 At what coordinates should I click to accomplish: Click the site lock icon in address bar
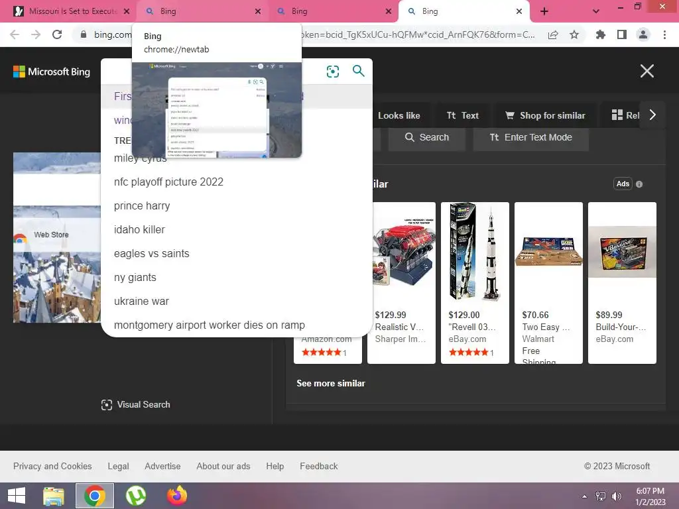(83, 34)
